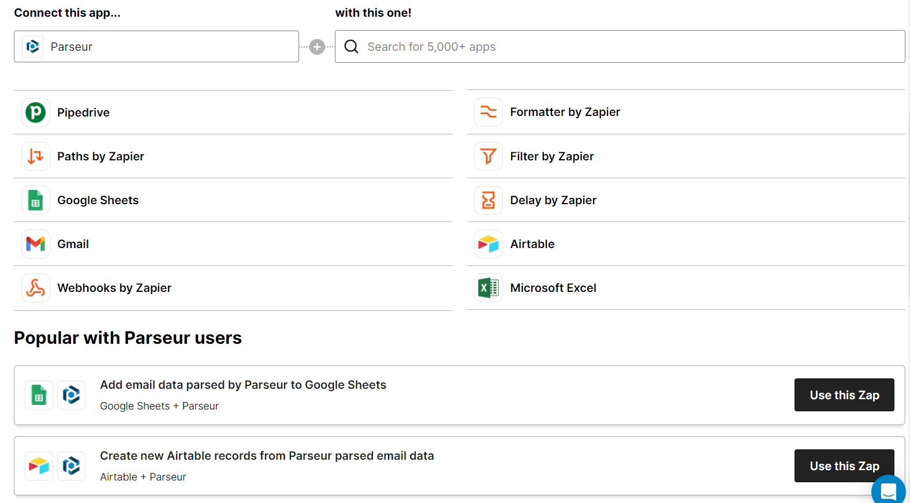
Task: Click the Parseur logo in the app field
Action: [32, 46]
